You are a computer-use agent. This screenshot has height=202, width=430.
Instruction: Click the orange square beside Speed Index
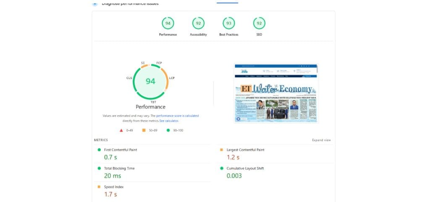(x=99, y=186)
